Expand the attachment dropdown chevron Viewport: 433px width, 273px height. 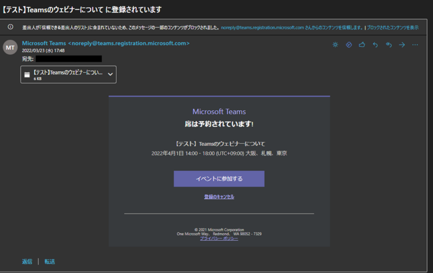[x=110, y=74]
